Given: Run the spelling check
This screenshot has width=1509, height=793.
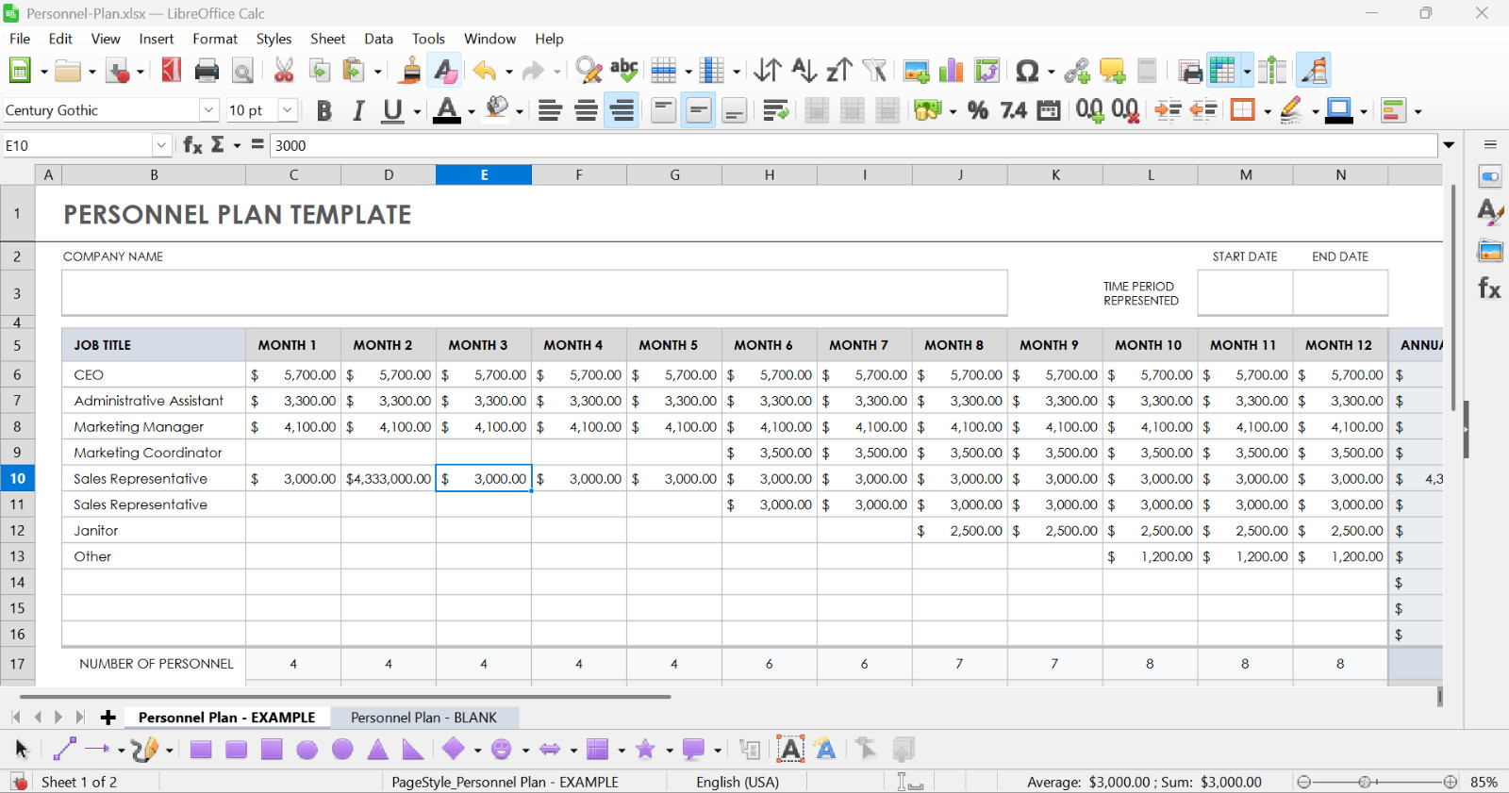Looking at the screenshot, I should (623, 71).
